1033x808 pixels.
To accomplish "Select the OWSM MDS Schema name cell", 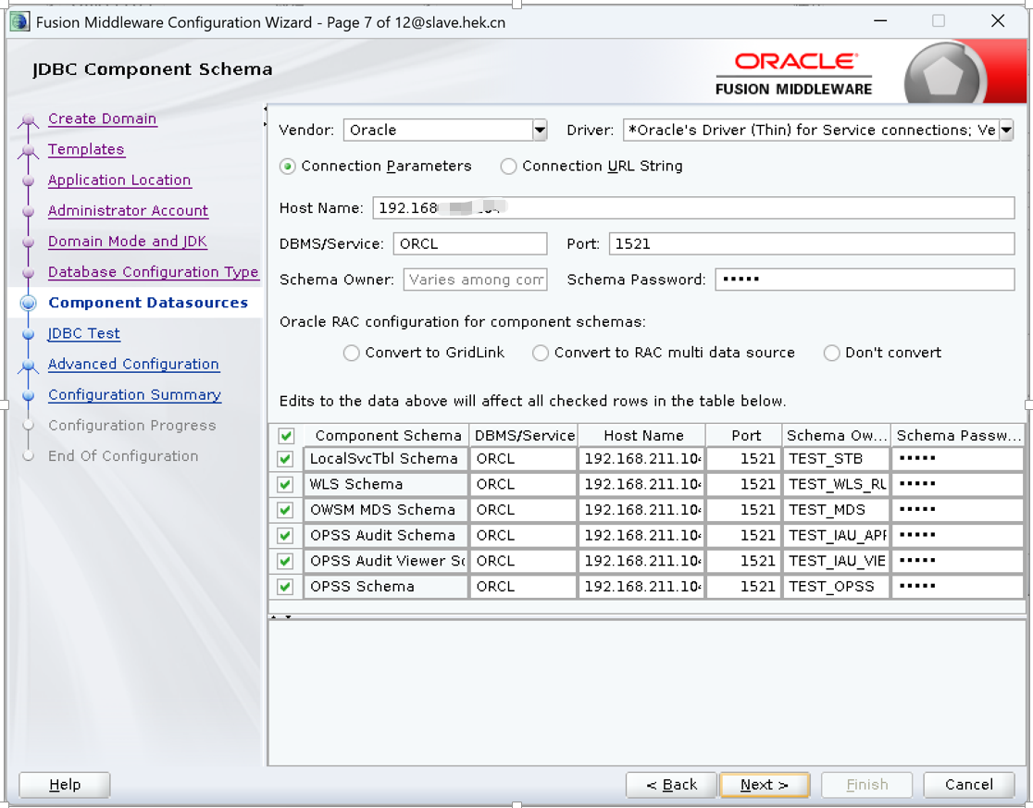I will pyautogui.click(x=386, y=510).
